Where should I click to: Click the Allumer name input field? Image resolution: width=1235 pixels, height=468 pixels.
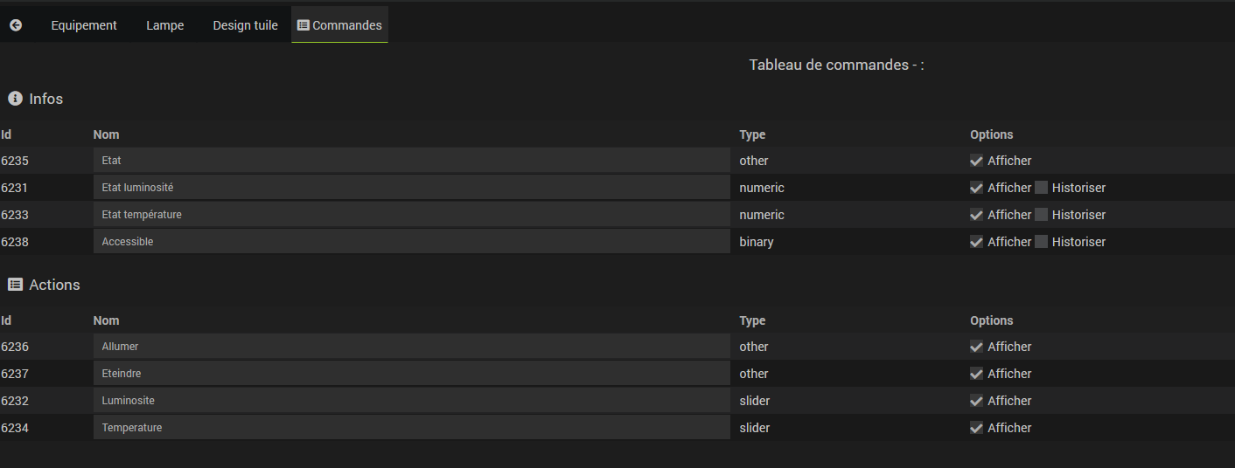pos(411,347)
